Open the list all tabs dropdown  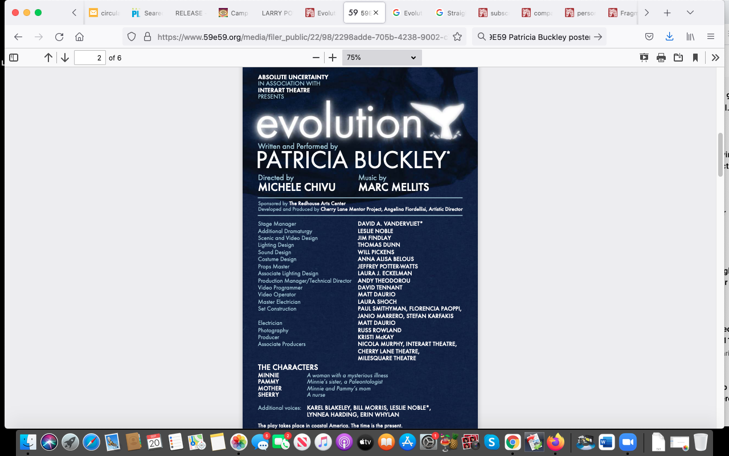(x=690, y=13)
